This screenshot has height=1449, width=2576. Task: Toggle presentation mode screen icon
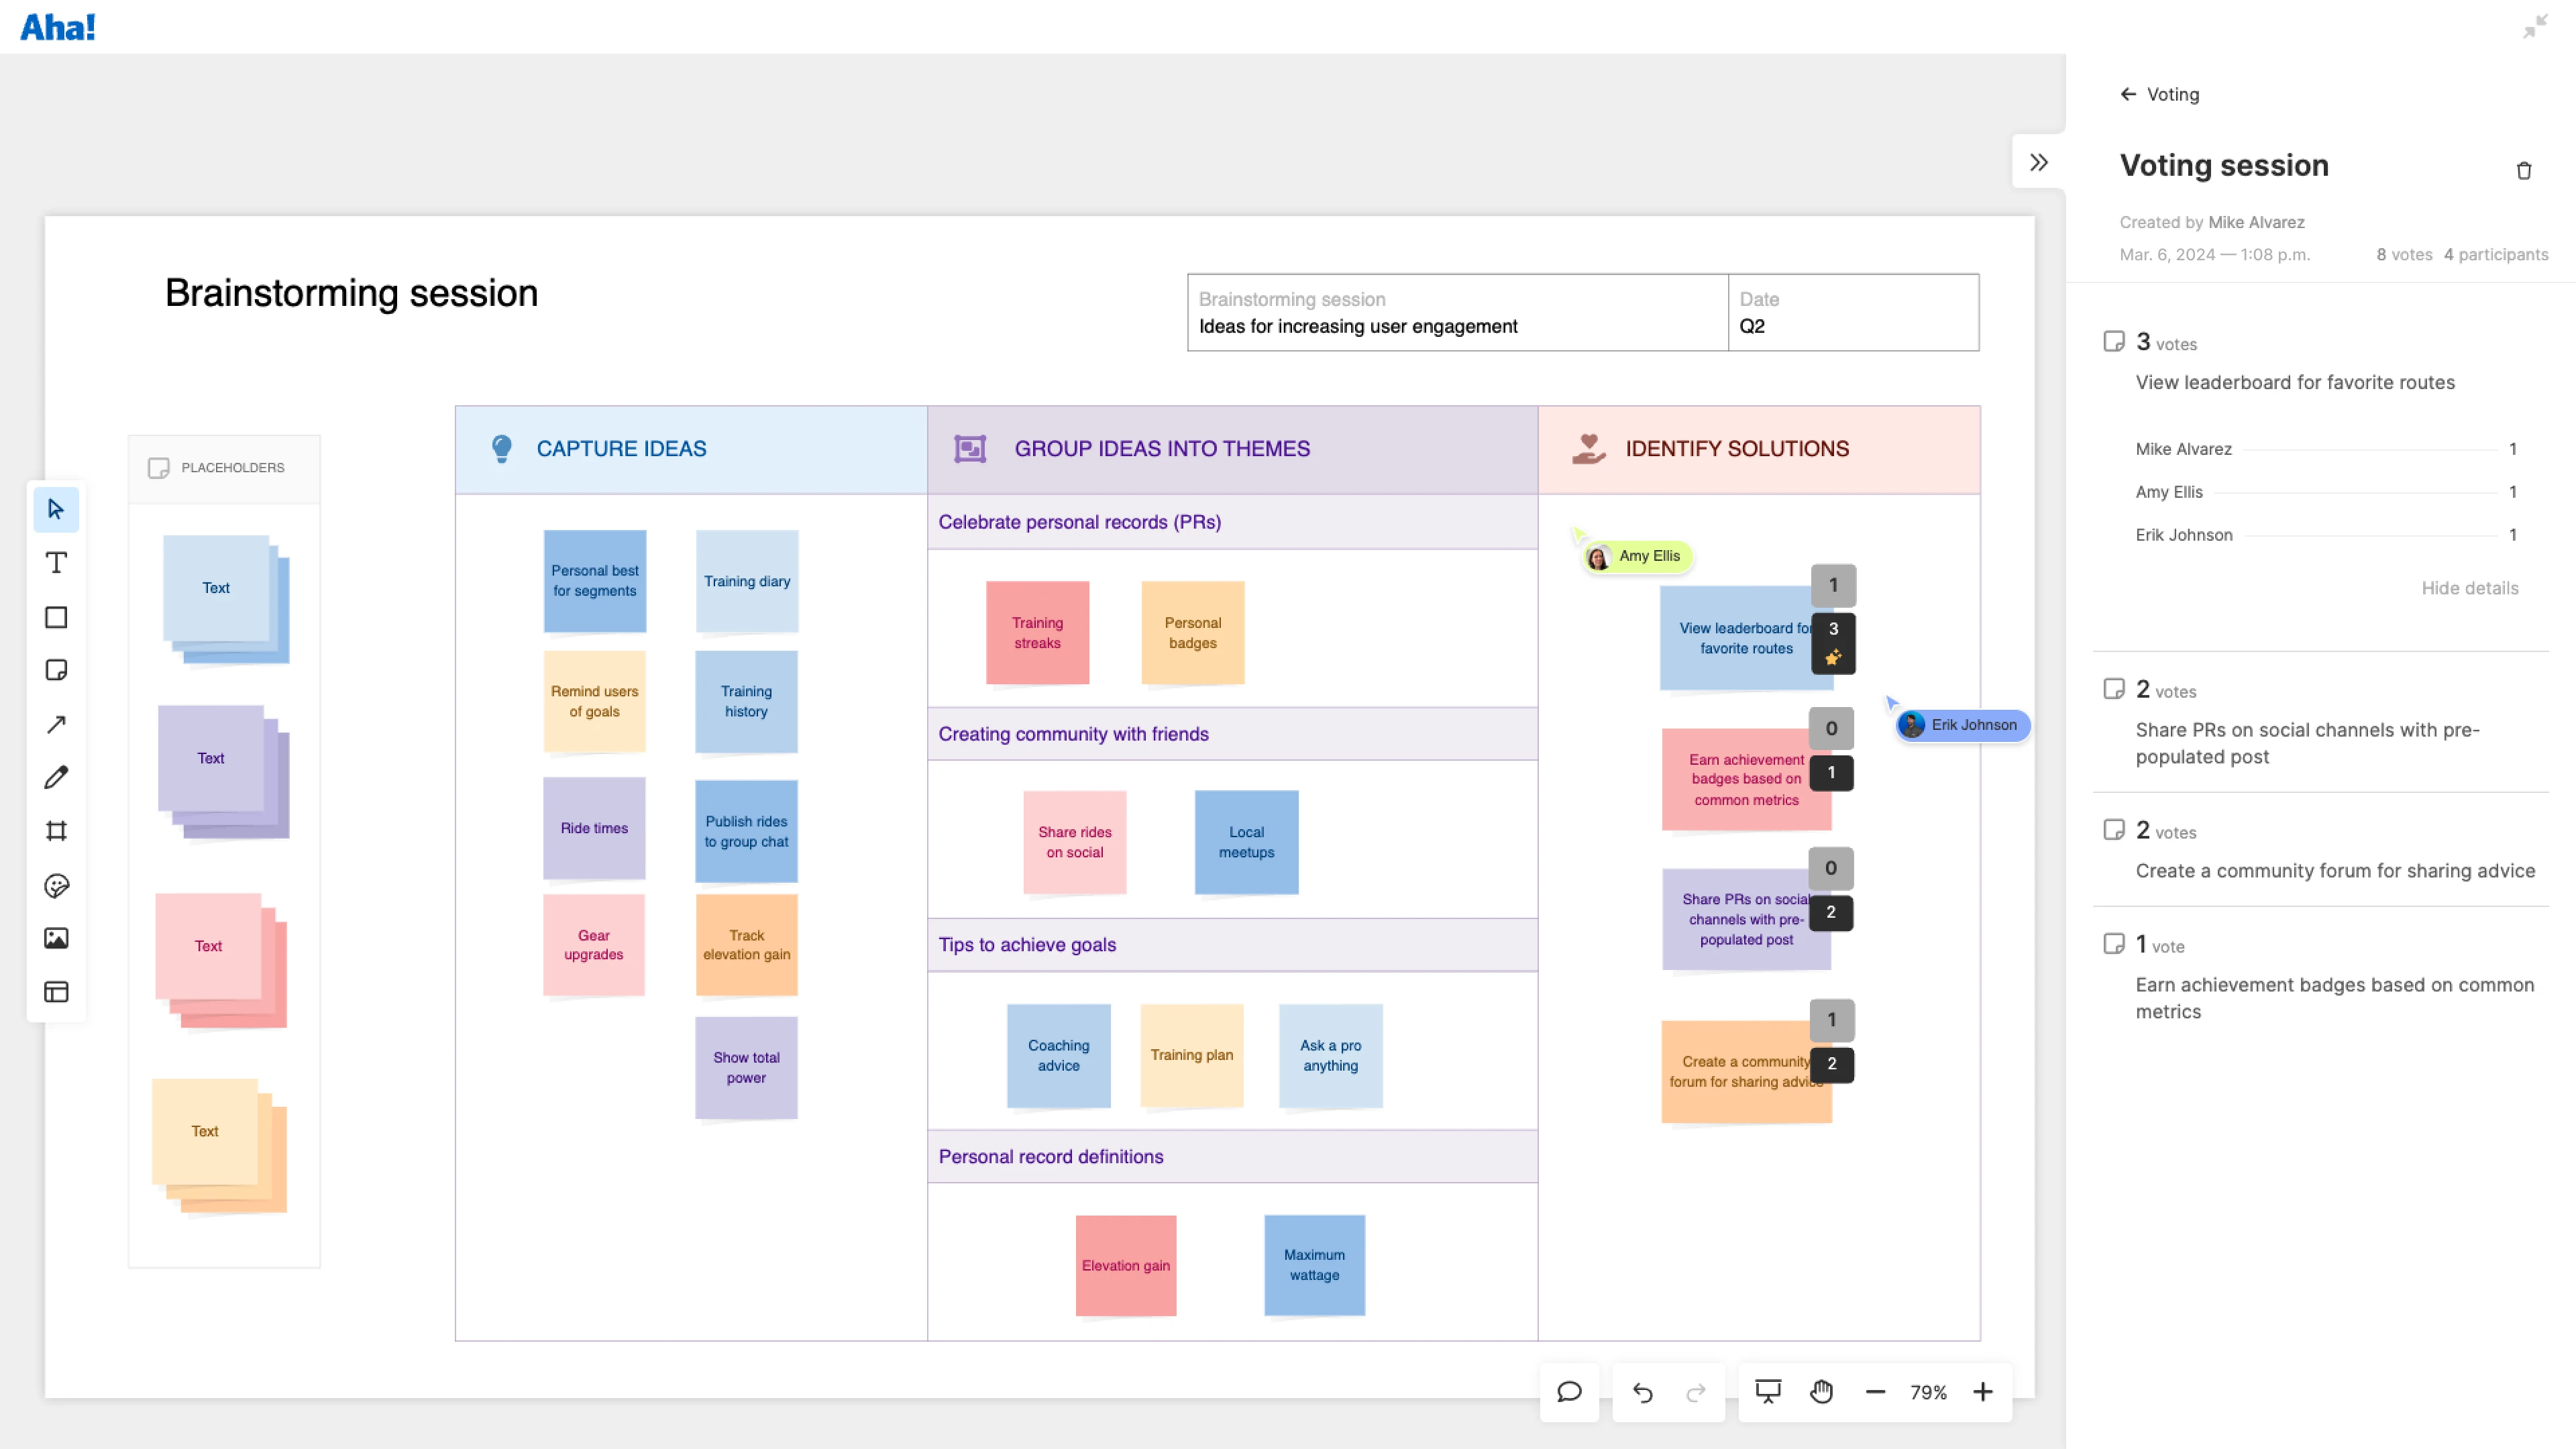coord(1767,1392)
